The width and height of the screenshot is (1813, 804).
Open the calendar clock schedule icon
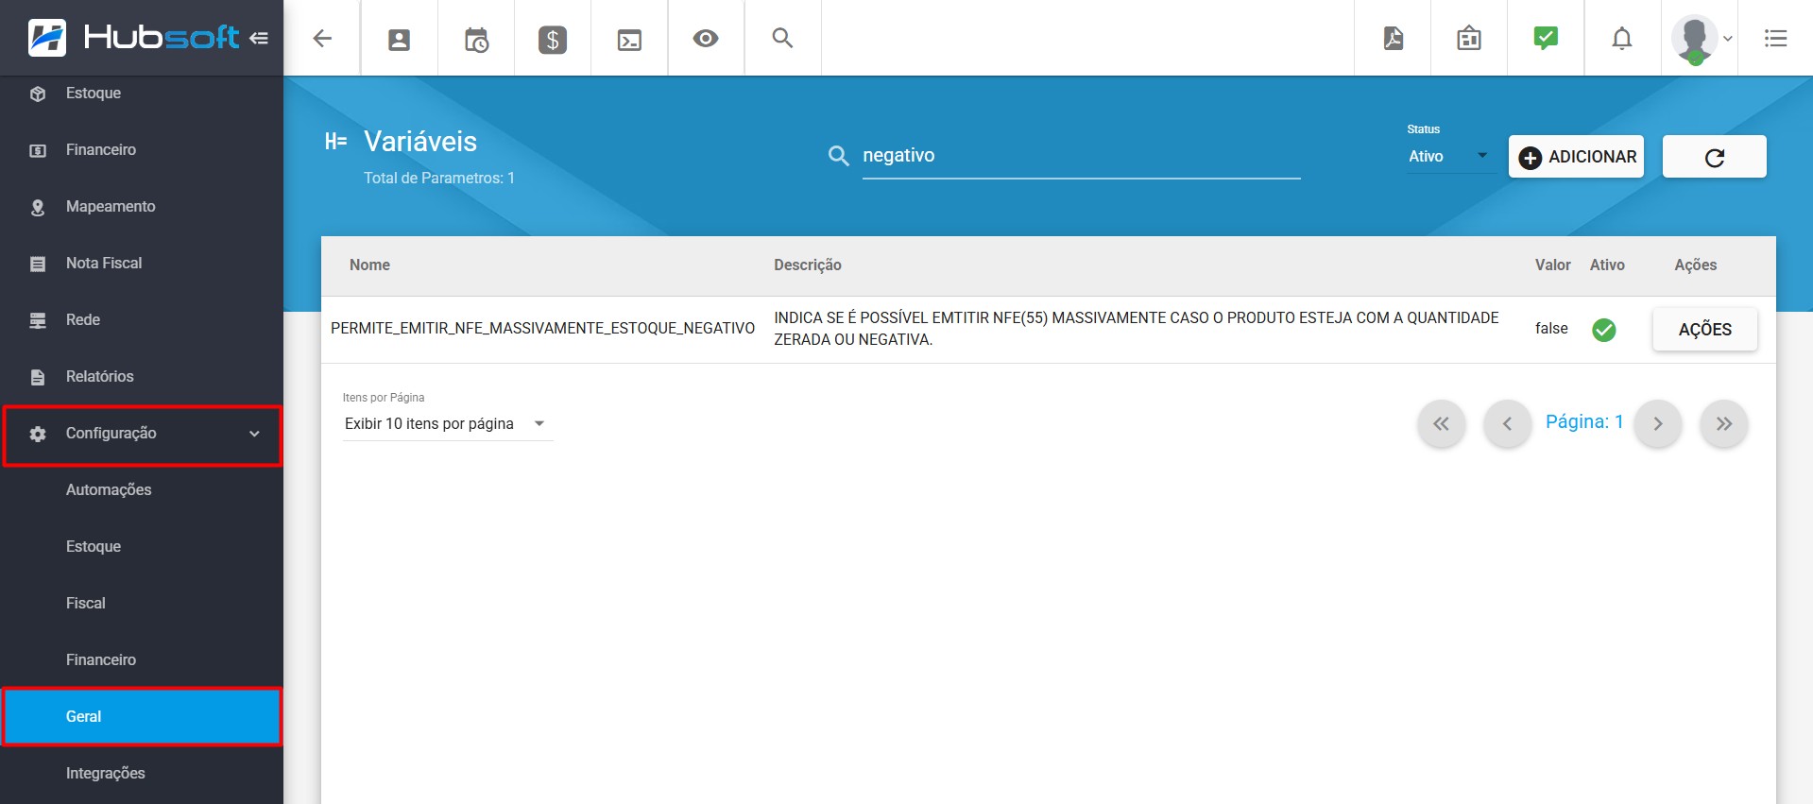(x=476, y=40)
